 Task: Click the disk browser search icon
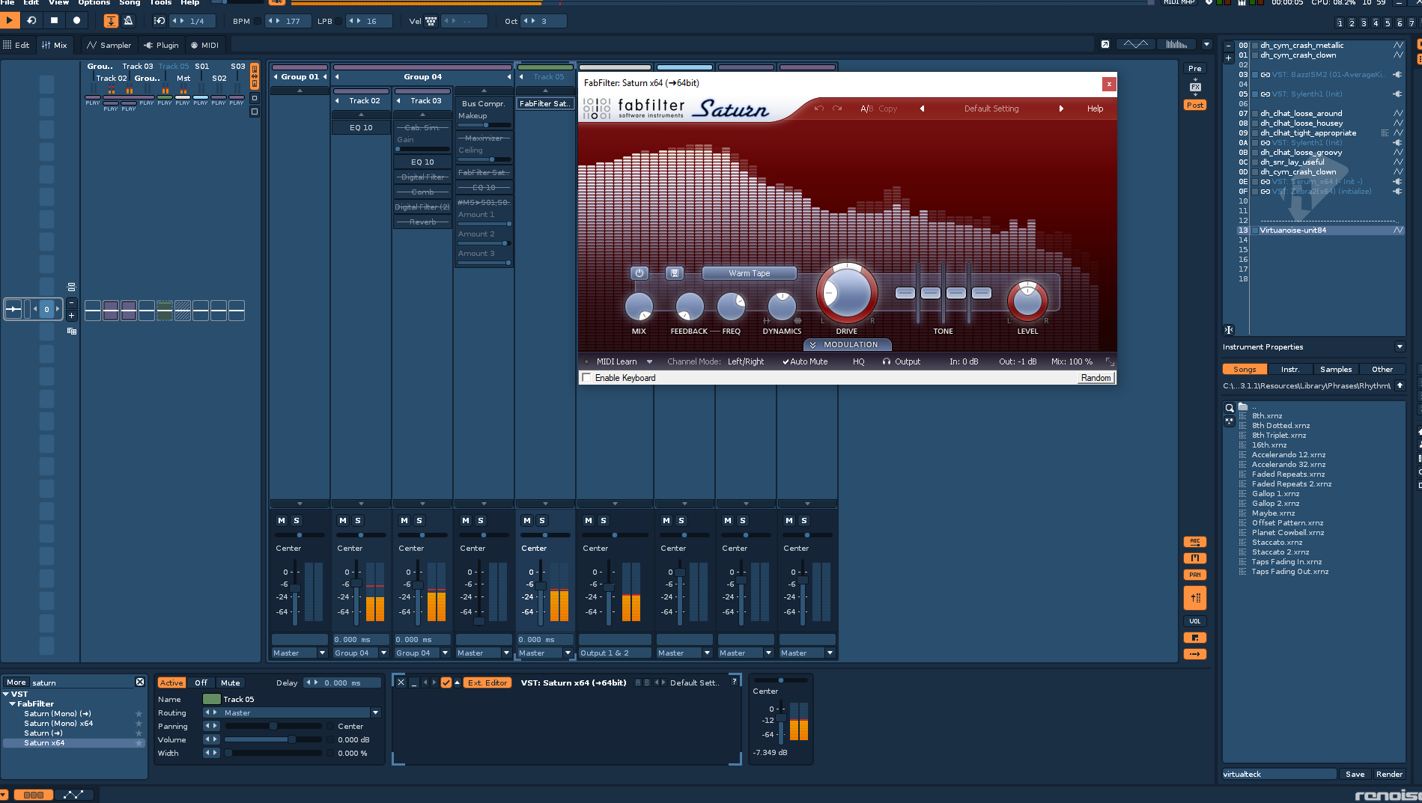(x=1229, y=408)
